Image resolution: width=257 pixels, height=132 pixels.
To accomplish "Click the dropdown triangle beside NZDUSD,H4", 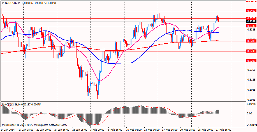I will 3,3.
